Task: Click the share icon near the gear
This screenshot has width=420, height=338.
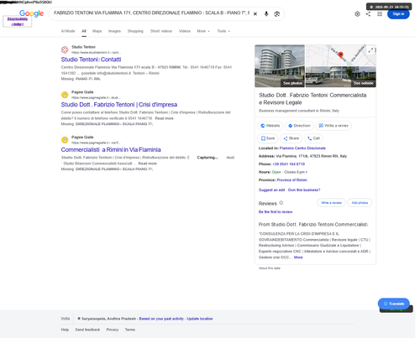Action: (x=368, y=13)
